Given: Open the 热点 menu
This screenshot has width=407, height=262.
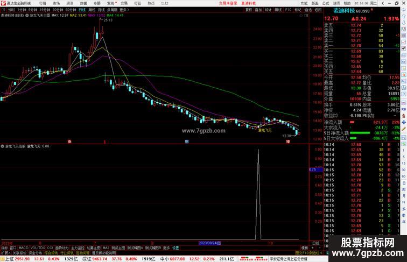Looking at the screenshot, I should click(151, 3).
